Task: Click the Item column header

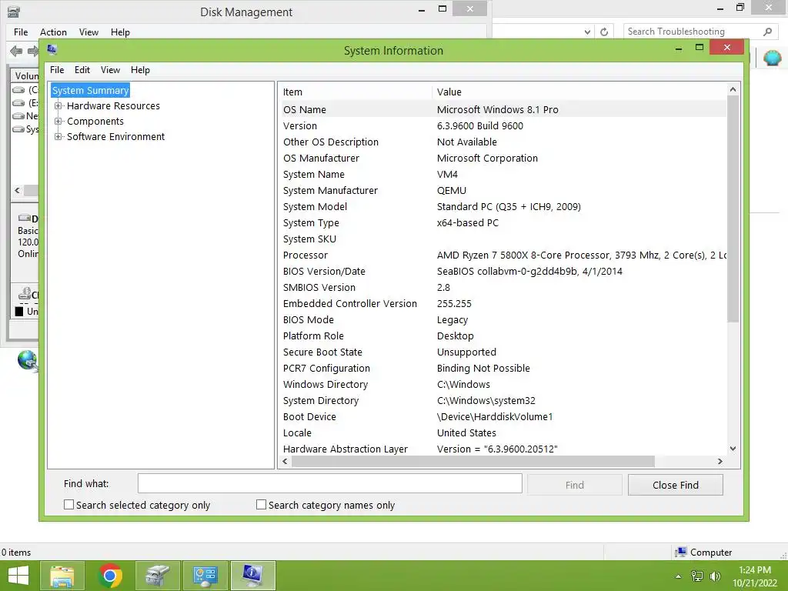Action: point(356,92)
